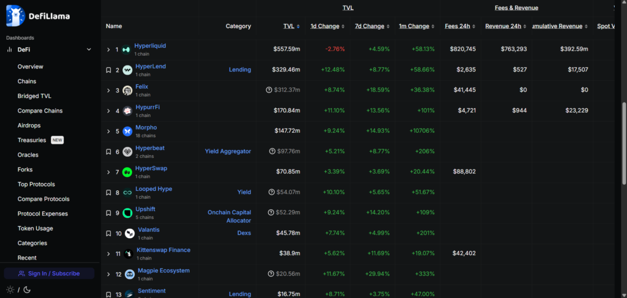Open the Onchain Capital Allocator category link
The image size is (627, 298).
[229, 217]
